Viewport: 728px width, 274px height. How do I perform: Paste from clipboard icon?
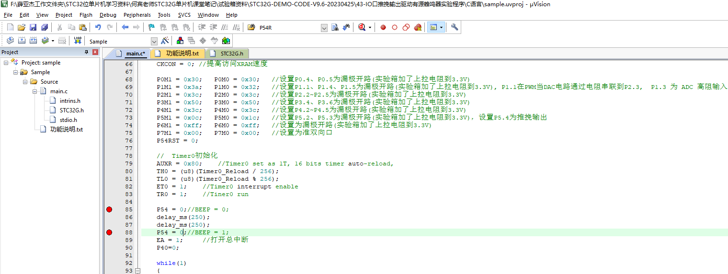pos(83,27)
